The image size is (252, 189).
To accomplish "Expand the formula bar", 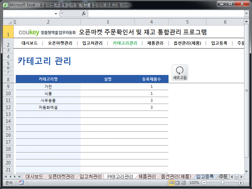I will 246,14.
